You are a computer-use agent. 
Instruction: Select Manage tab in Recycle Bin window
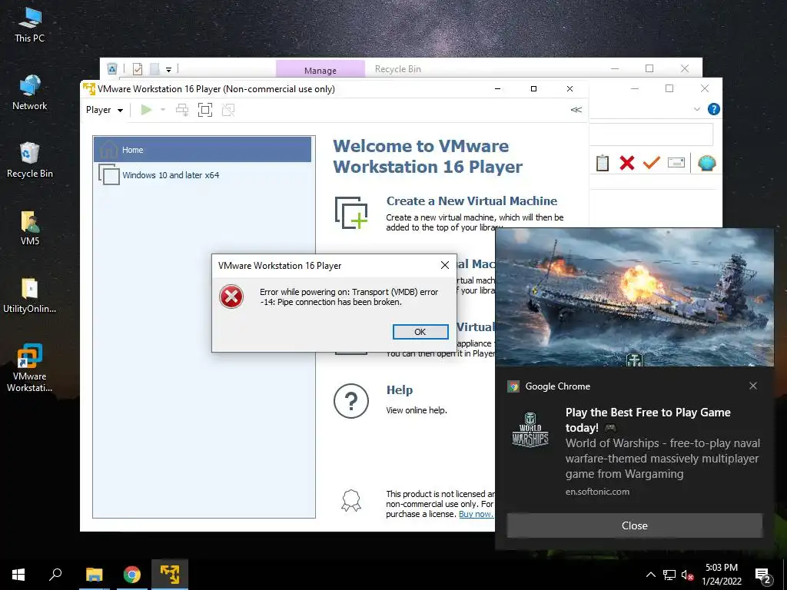320,70
